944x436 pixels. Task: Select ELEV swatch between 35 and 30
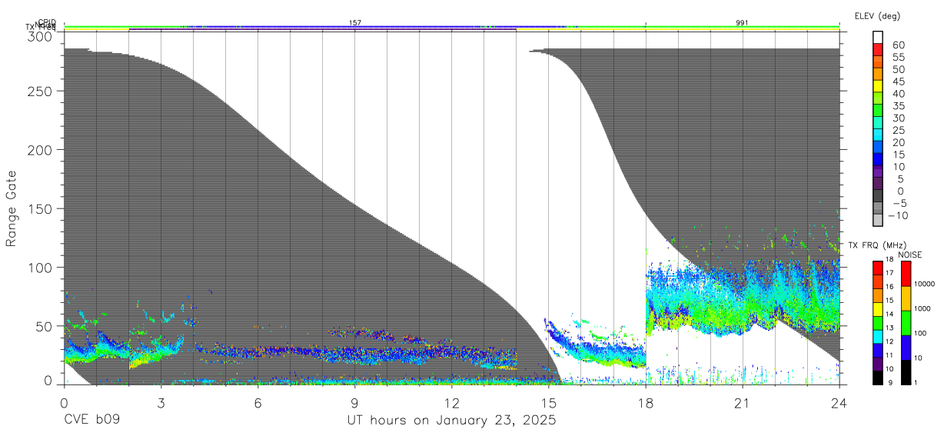pos(879,111)
